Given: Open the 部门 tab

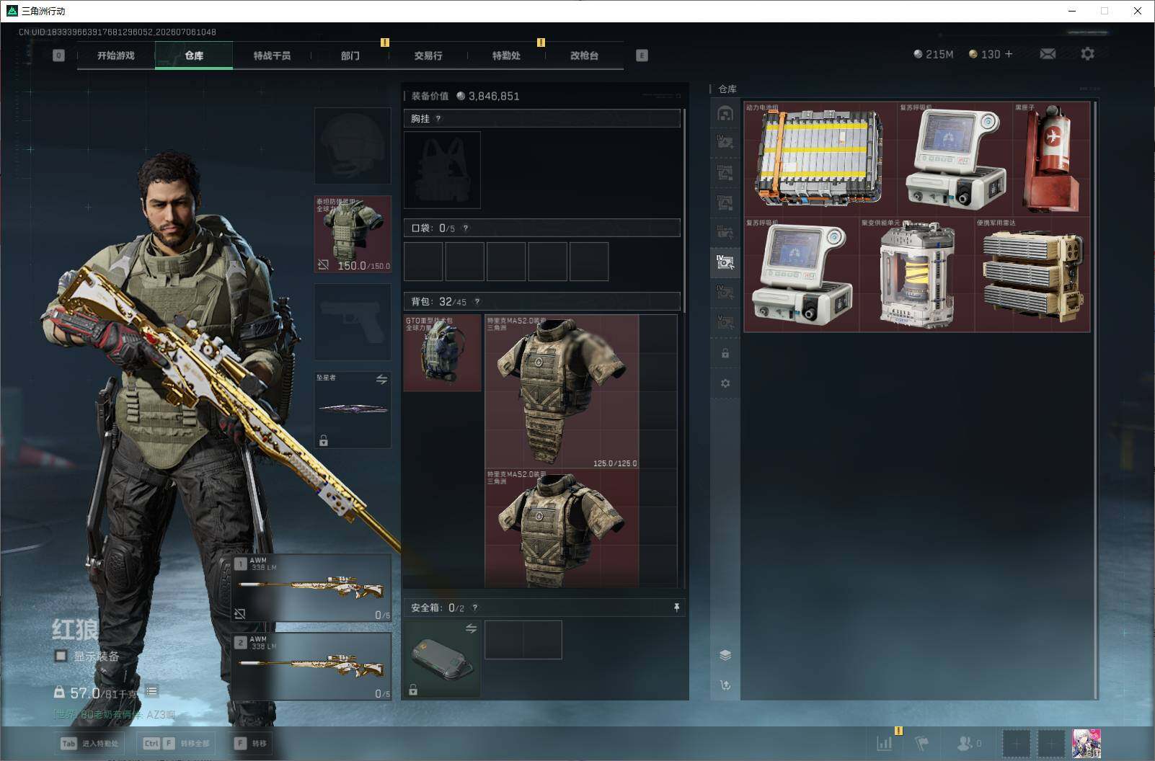Looking at the screenshot, I should click(350, 55).
